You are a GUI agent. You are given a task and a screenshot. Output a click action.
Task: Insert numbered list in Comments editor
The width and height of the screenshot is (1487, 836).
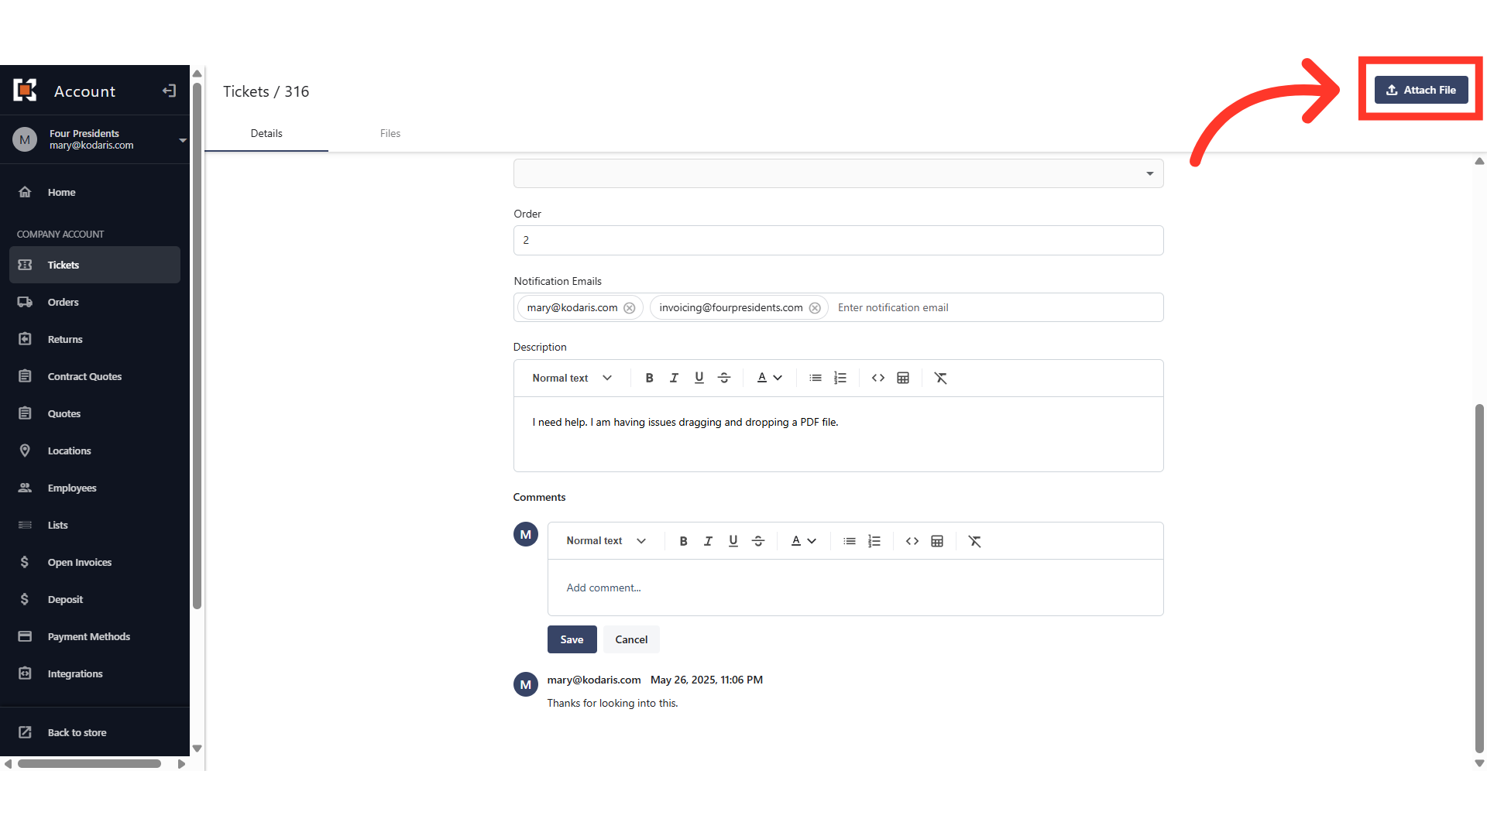pos(874,541)
